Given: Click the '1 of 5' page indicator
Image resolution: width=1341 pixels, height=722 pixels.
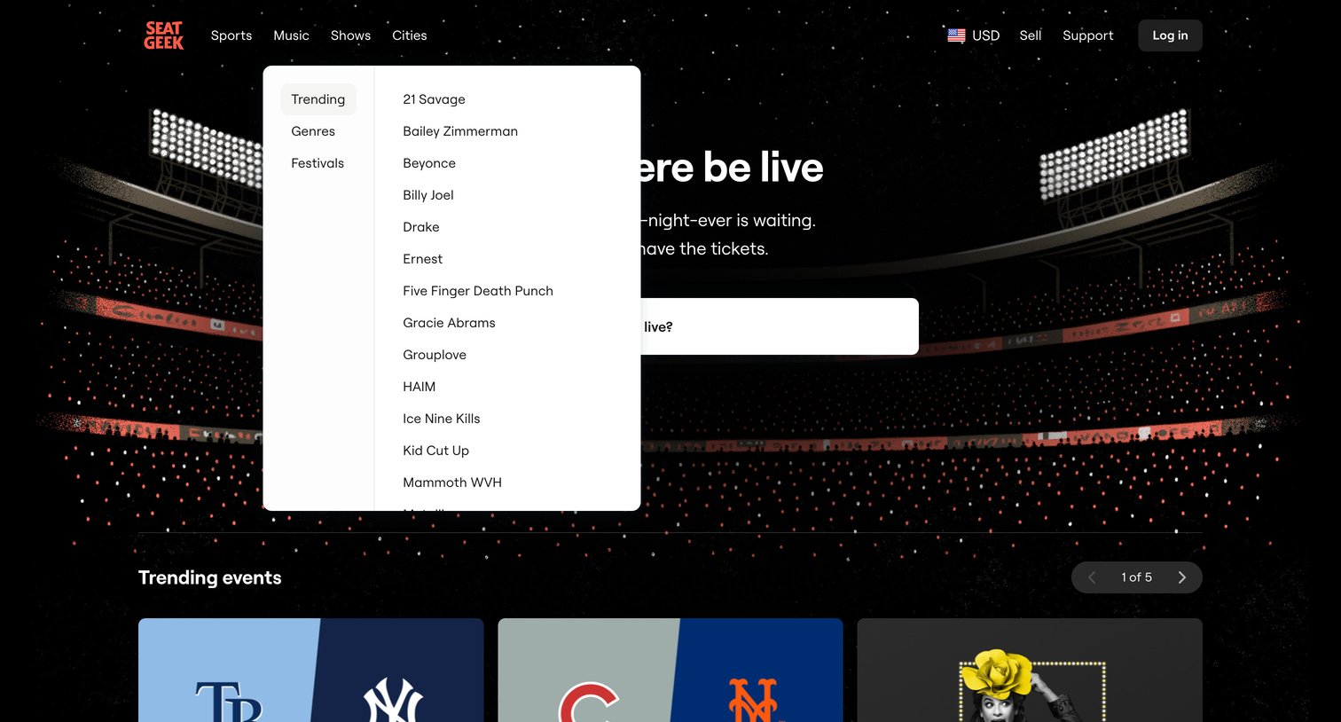Looking at the screenshot, I should 1136,577.
